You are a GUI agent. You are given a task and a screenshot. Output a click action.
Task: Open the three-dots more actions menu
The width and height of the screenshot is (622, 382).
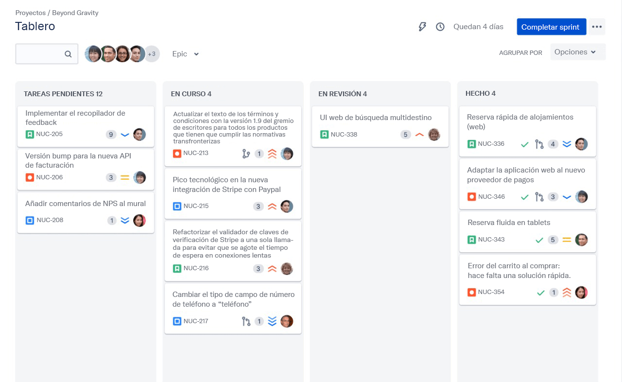597,27
